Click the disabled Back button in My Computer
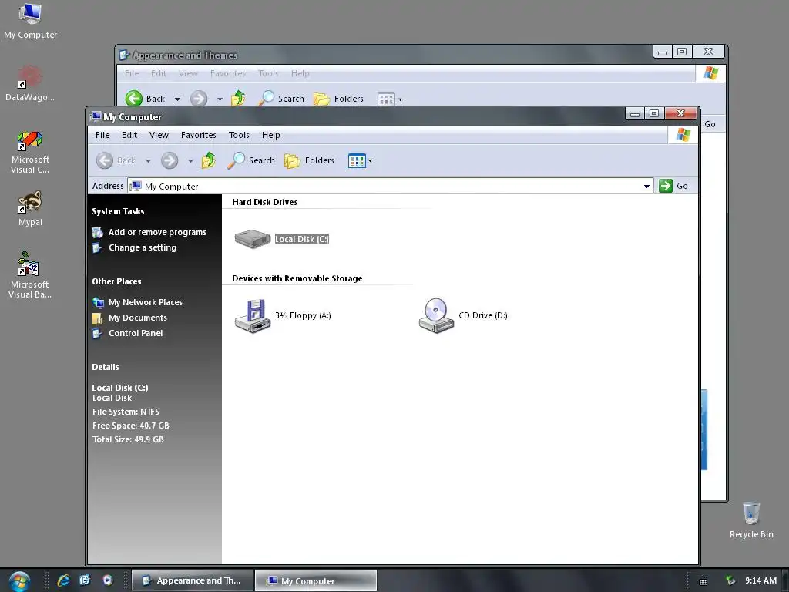The width and height of the screenshot is (789, 592). tap(116, 160)
